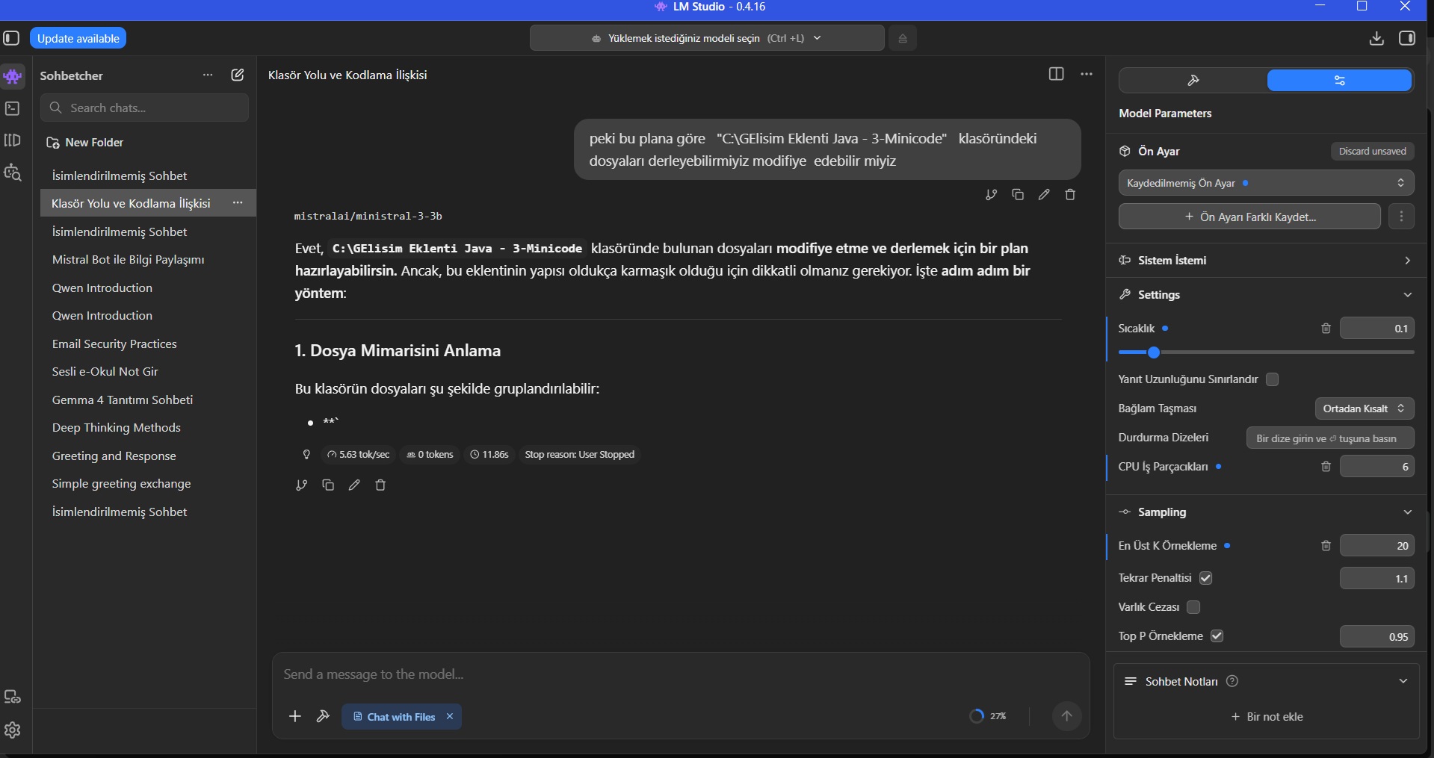Click the Sıcaklık temperature slider handle
The height and width of the screenshot is (758, 1434).
[1154, 352]
